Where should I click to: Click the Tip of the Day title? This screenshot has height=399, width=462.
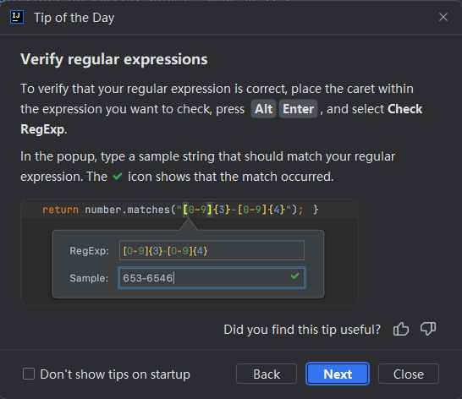coord(74,18)
